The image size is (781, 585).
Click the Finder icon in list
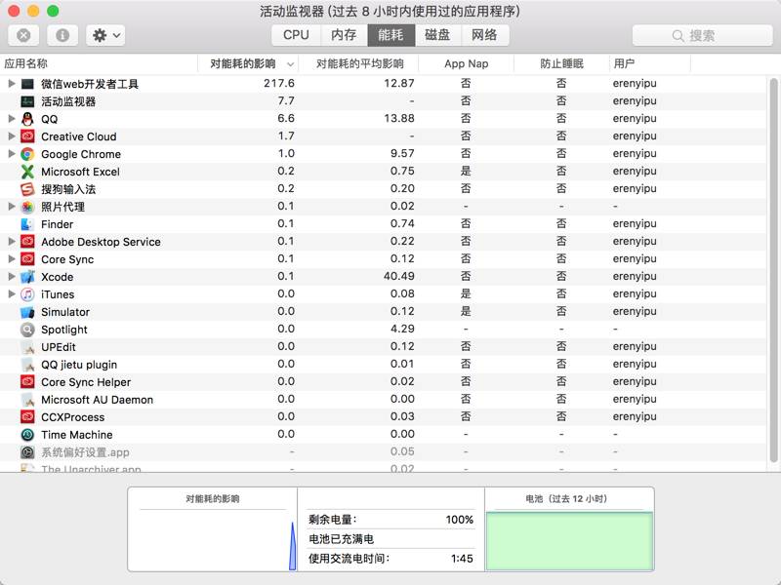click(27, 224)
